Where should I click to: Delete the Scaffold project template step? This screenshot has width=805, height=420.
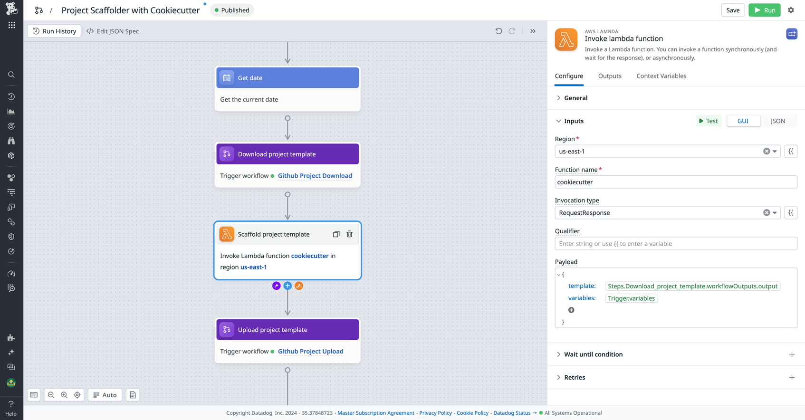[349, 234]
